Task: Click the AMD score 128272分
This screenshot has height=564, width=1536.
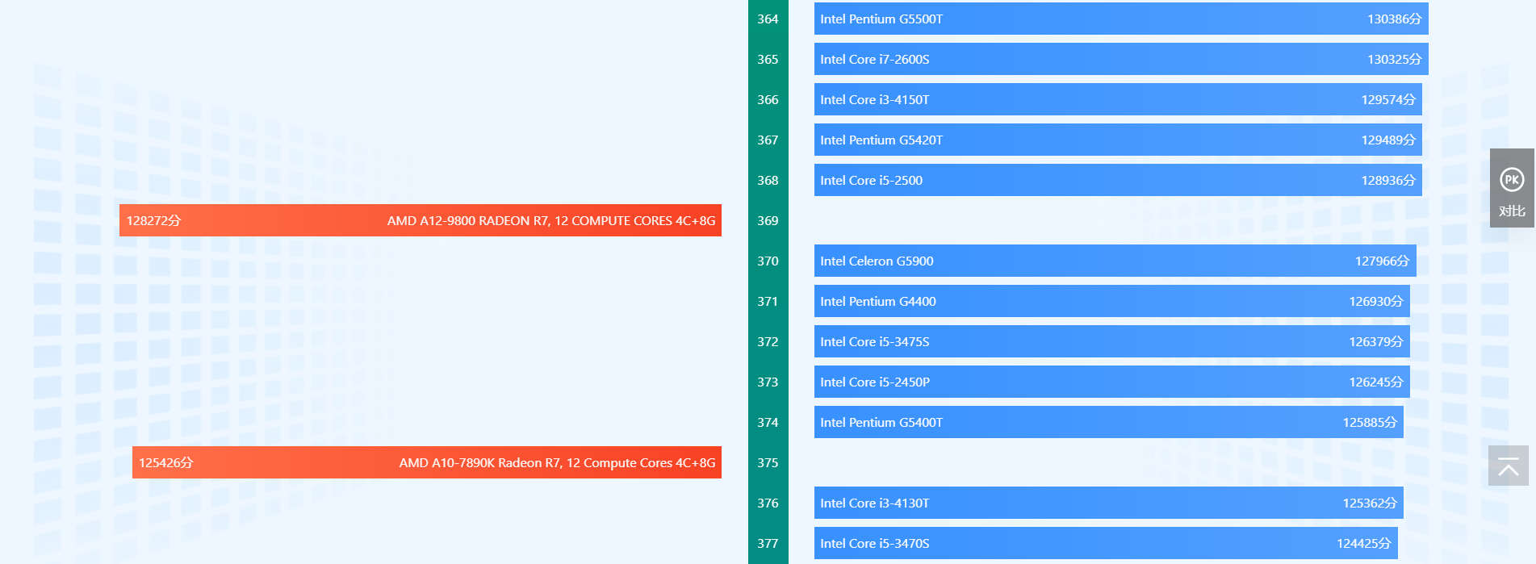Action: tap(153, 220)
